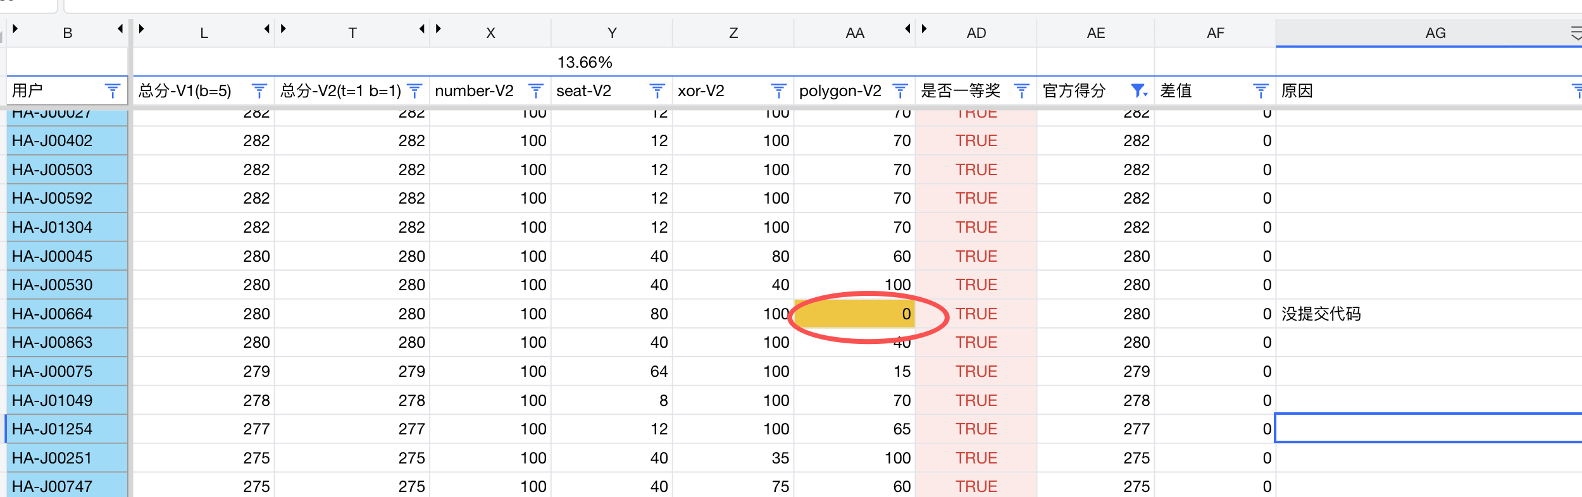Expand hidden columns right of column L
Viewport: 1582px width, 497px height.
click(267, 28)
